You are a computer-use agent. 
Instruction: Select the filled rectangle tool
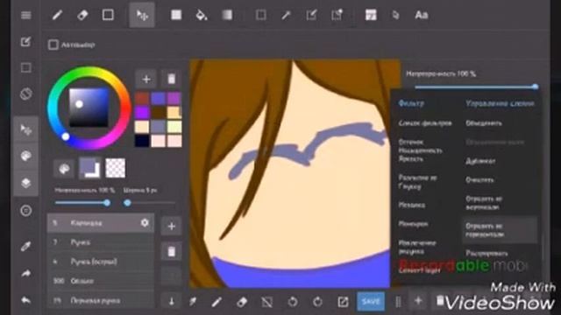[x=175, y=15]
